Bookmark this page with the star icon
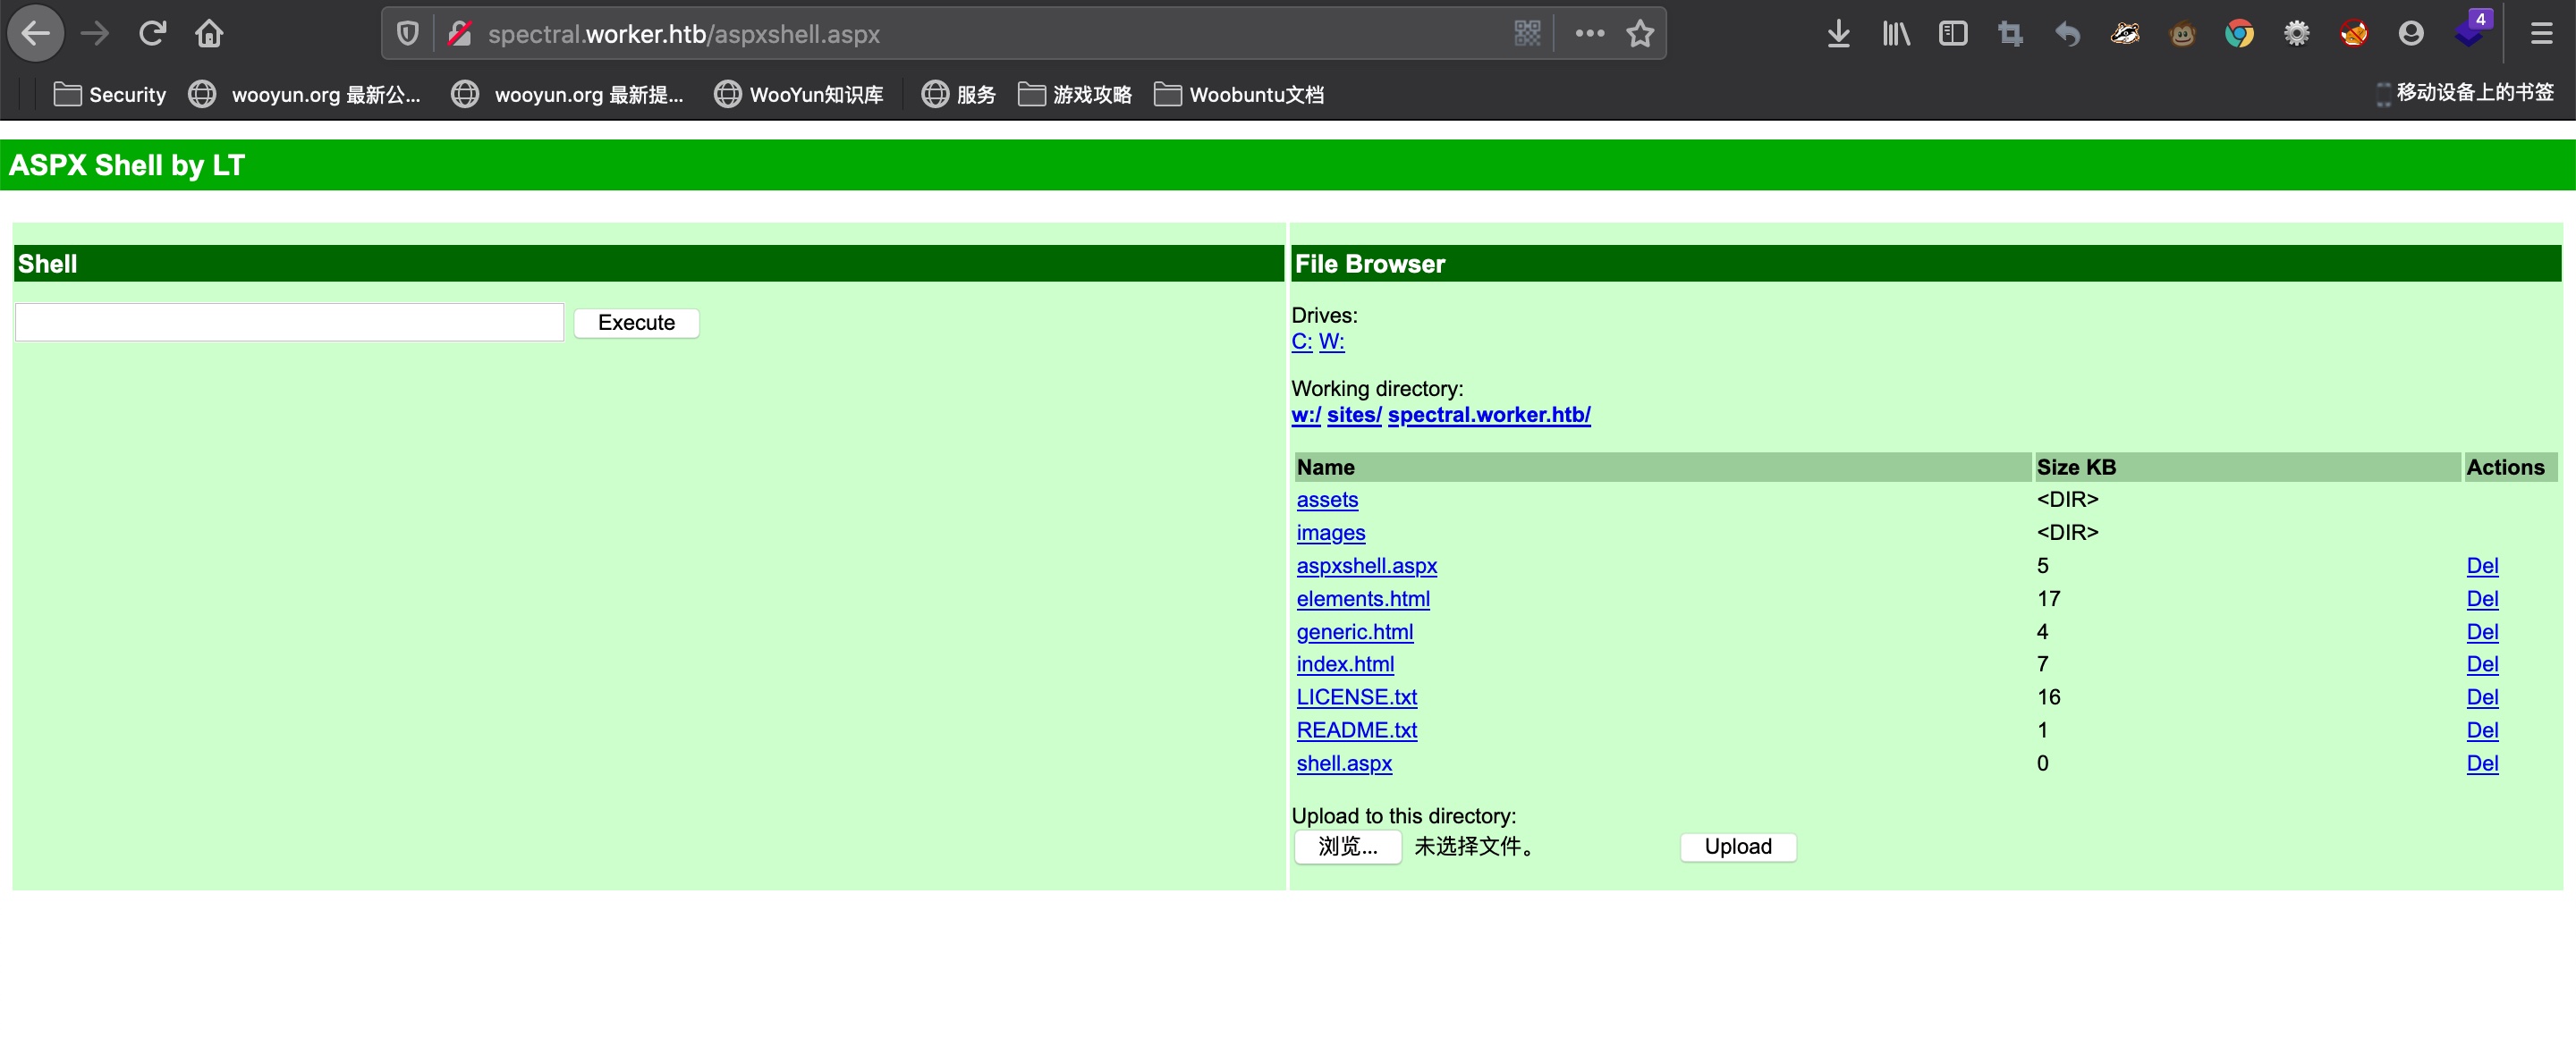The image size is (2576, 1037). [x=1640, y=34]
